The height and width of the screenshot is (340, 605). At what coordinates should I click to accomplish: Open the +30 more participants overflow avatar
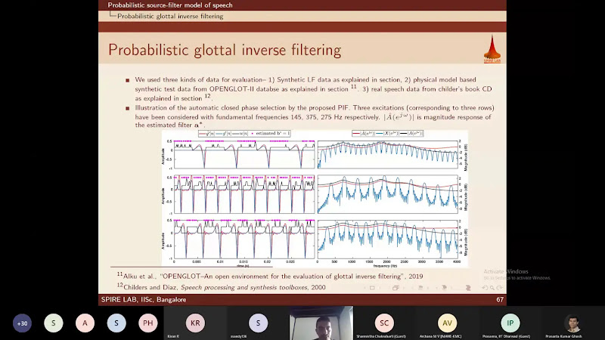point(22,323)
